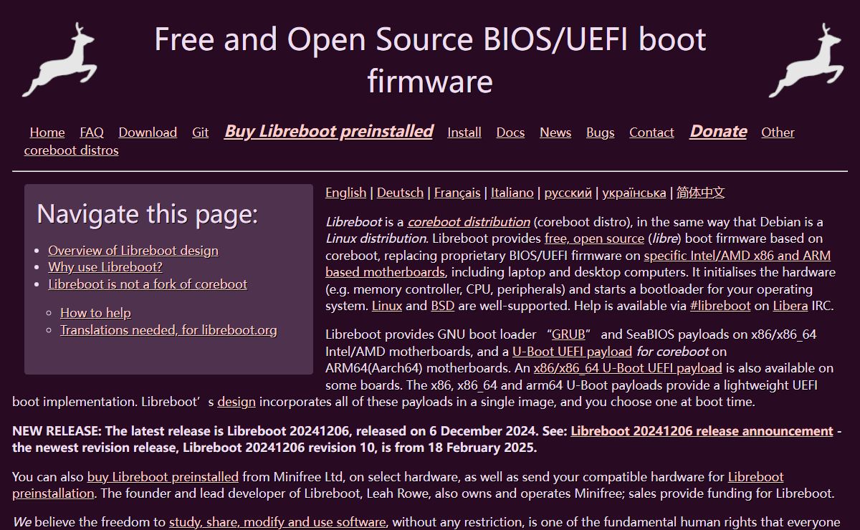Open Libreboot 20241206 release announcement
The width and height of the screenshot is (860, 530).
tap(702, 431)
